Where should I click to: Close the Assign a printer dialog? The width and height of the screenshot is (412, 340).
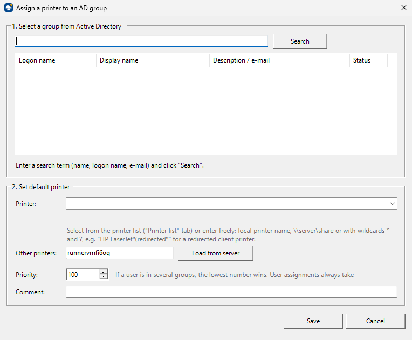point(404,8)
